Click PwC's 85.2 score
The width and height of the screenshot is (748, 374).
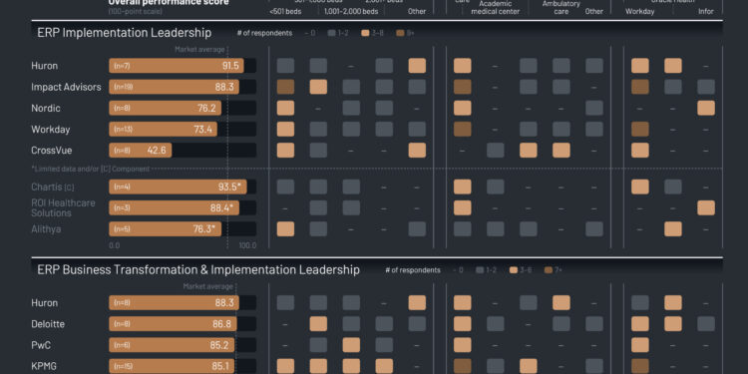[x=220, y=345]
